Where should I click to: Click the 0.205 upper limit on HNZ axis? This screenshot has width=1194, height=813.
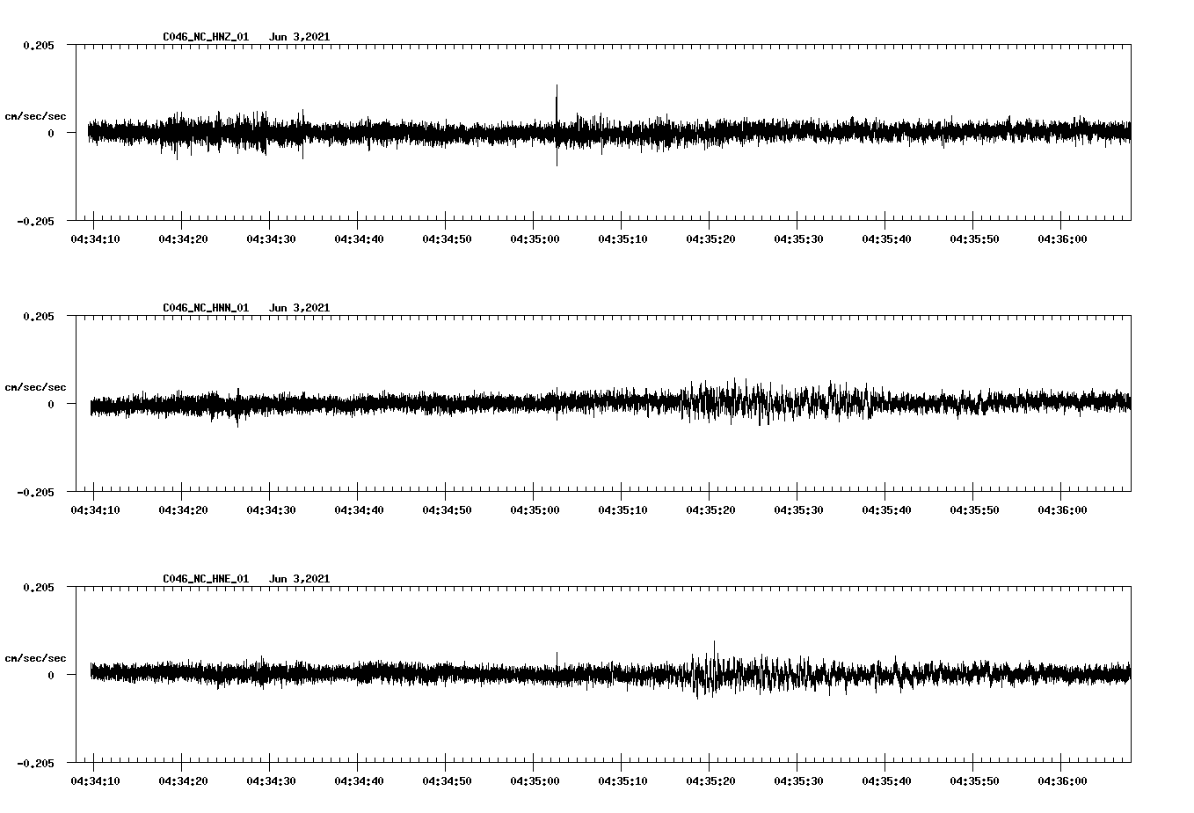[x=38, y=46]
